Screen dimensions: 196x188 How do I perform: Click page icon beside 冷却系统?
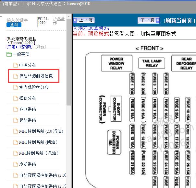[x=16, y=164]
